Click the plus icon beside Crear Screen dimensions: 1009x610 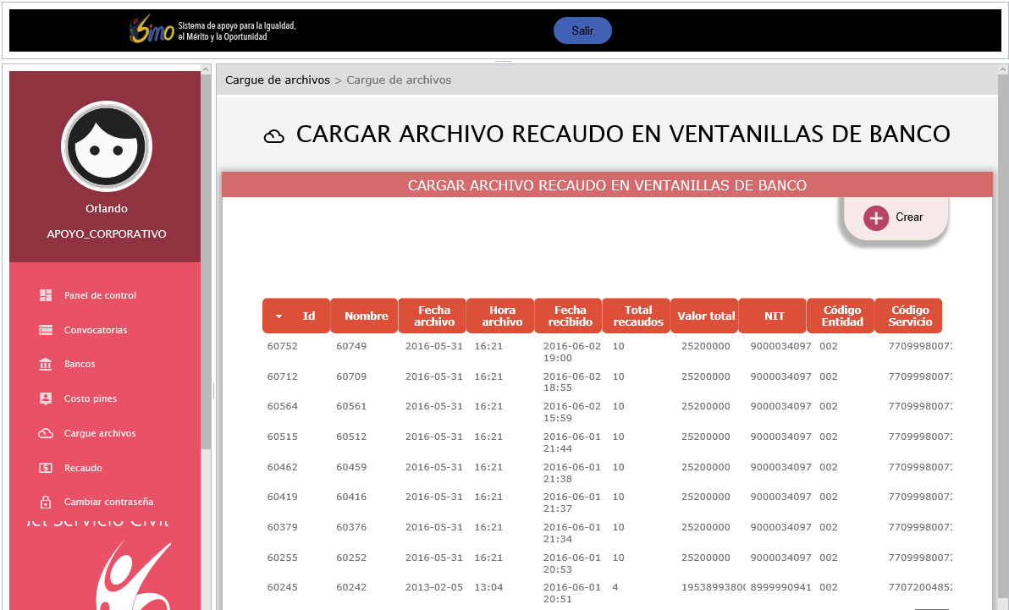point(876,217)
